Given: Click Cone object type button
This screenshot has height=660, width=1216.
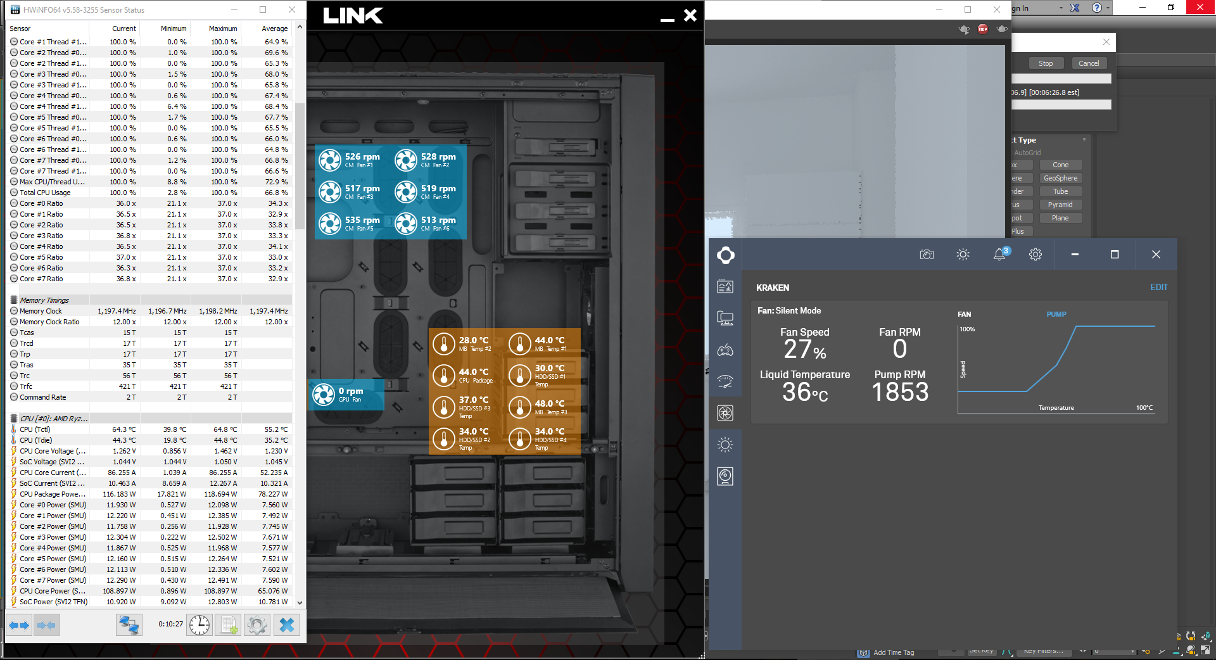Looking at the screenshot, I should point(1061,165).
